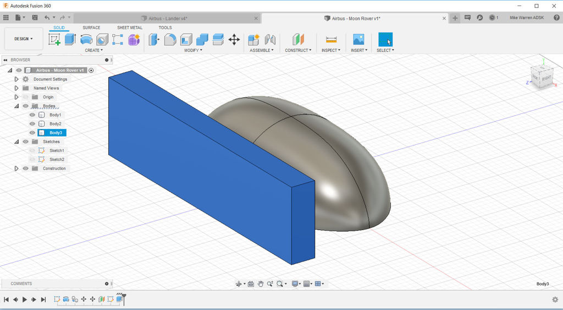563x310 pixels.
Task: Switch to the SHEET METAL tab
Action: [130, 28]
